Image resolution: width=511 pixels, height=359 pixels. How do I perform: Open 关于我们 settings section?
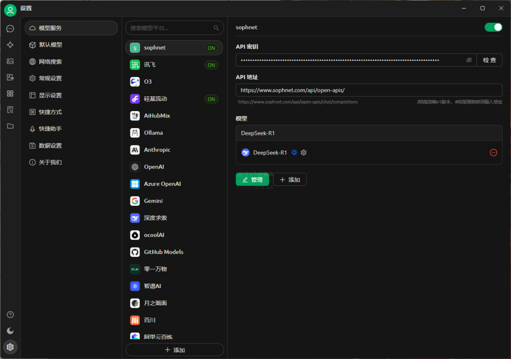[71, 162]
